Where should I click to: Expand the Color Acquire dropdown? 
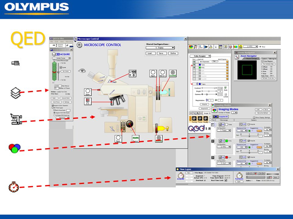tap(200, 56)
